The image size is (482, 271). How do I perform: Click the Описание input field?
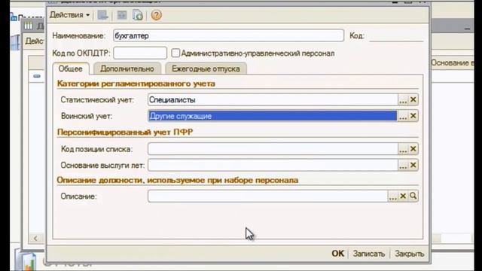point(267,196)
